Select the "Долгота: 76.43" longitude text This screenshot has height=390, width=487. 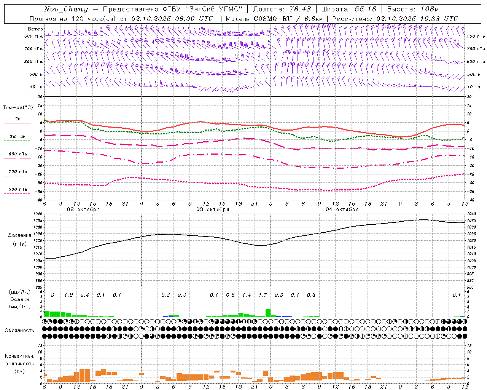click(x=282, y=9)
